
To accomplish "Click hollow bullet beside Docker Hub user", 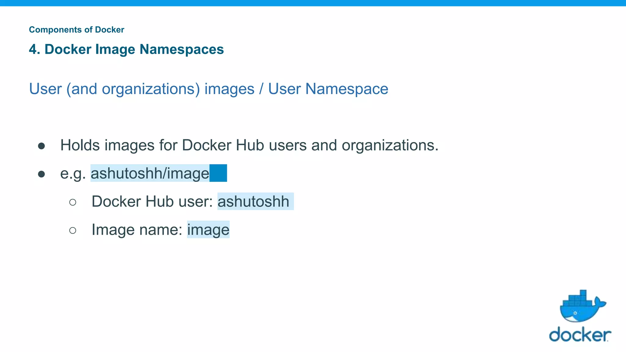I will pyautogui.click(x=73, y=202).
